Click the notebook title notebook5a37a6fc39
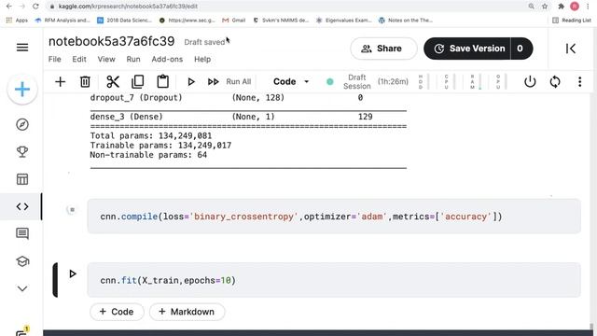Screen dimensions: 597x336 pyautogui.click(x=112, y=41)
